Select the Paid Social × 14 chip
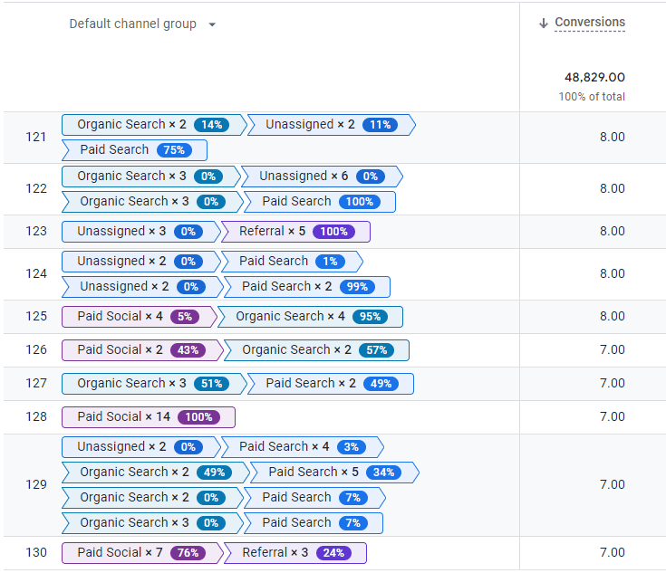 pos(148,417)
